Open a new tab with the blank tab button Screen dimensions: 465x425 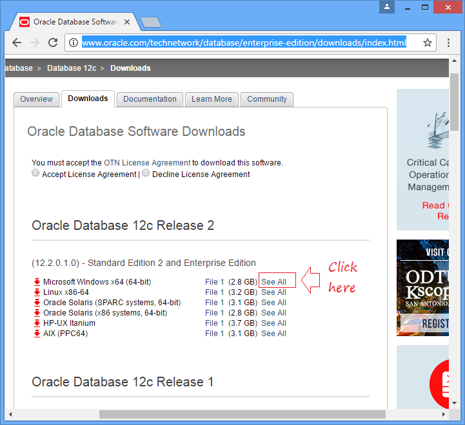(151, 22)
